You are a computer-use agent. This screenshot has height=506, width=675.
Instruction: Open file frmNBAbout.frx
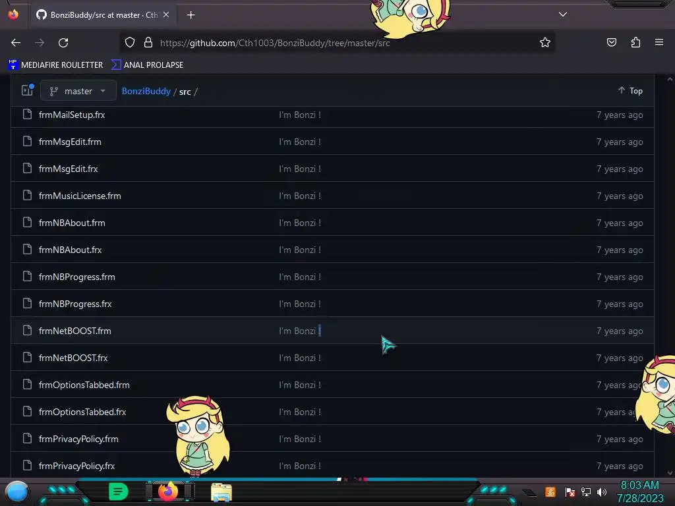click(70, 250)
